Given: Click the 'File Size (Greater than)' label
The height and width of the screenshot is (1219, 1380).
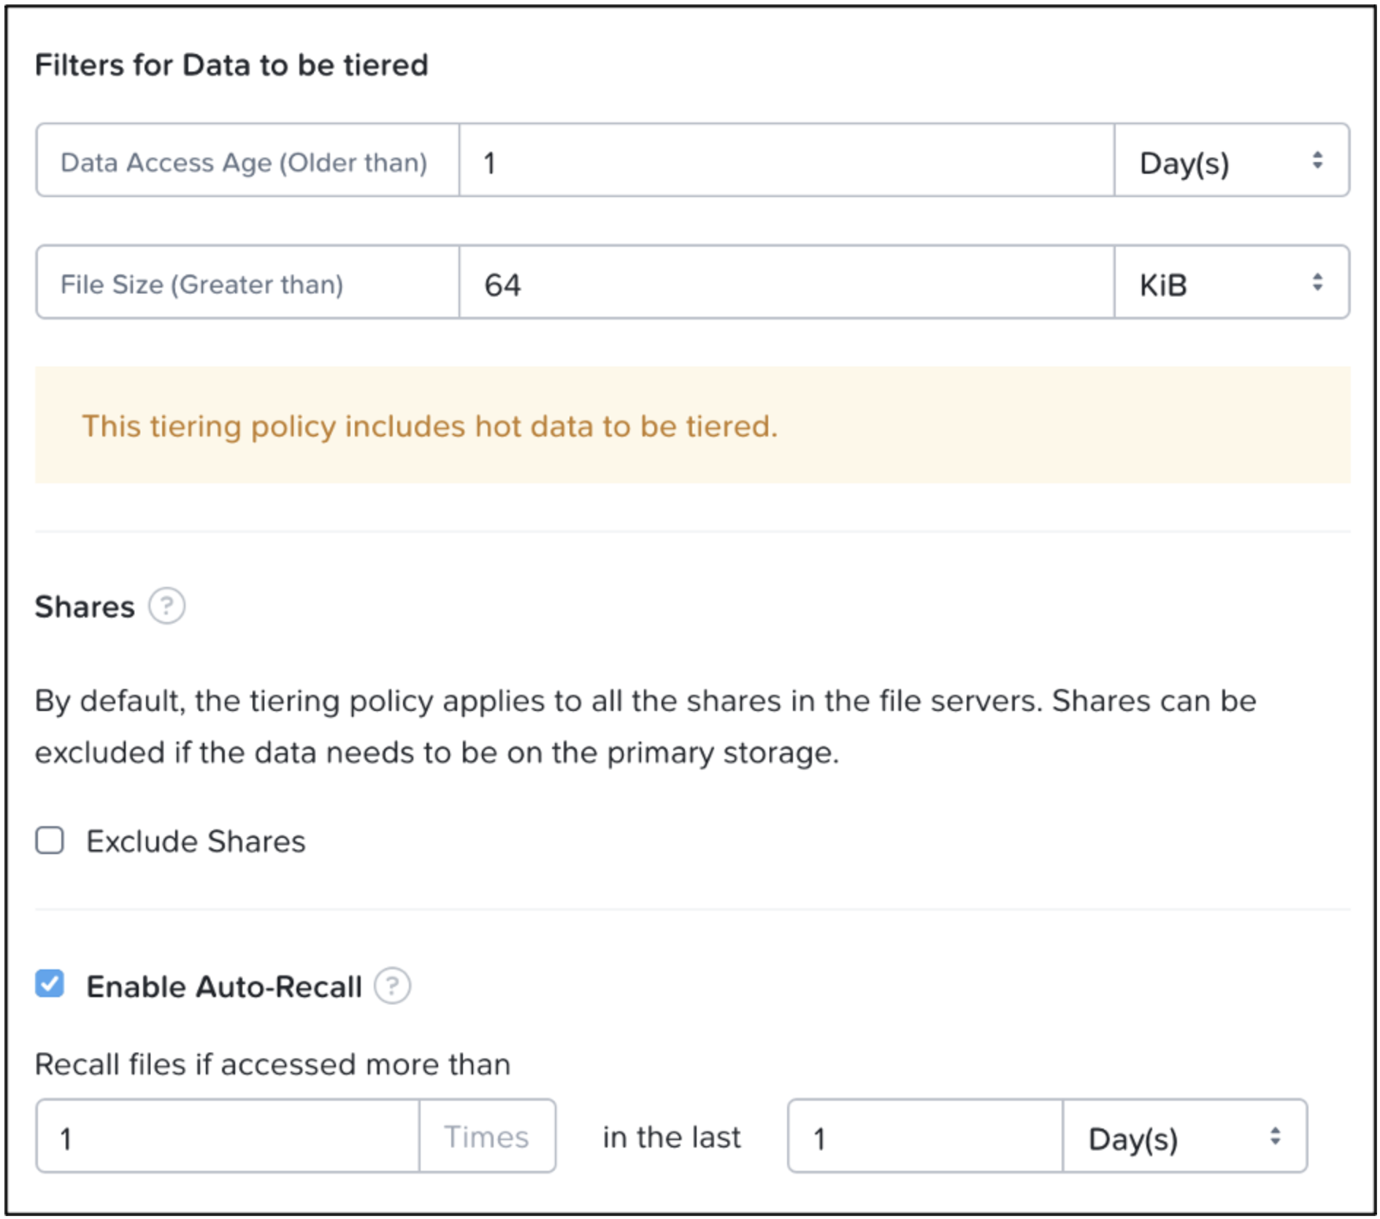Looking at the screenshot, I should click(x=202, y=284).
